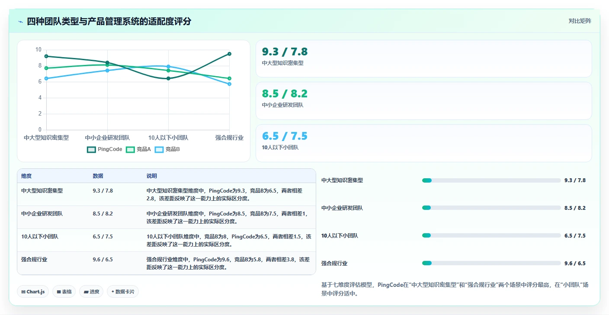
Task: Select the 10人以下小团队 table row name
Action: click(40, 237)
